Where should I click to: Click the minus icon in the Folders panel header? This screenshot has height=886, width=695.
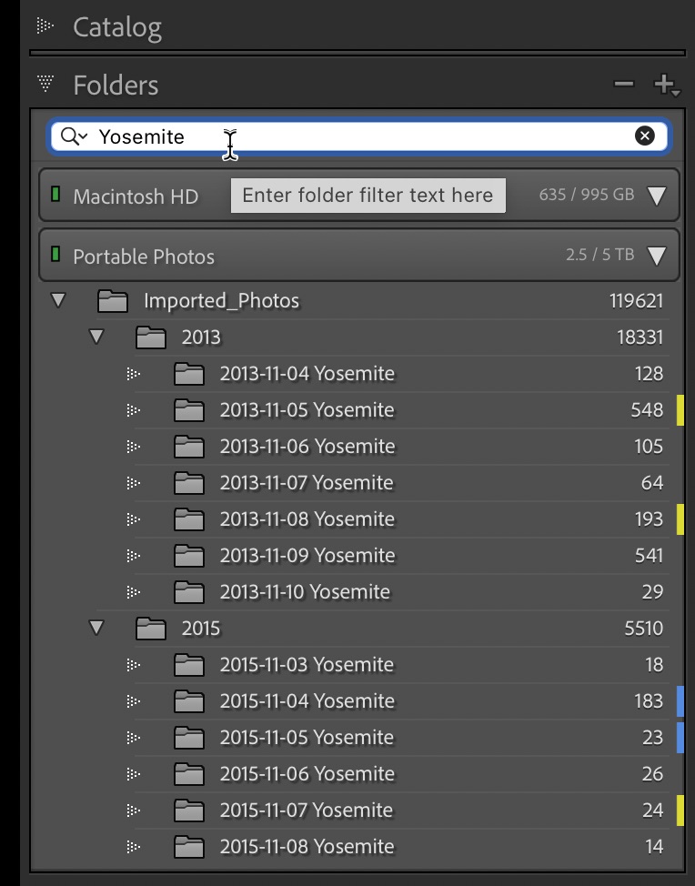click(625, 85)
